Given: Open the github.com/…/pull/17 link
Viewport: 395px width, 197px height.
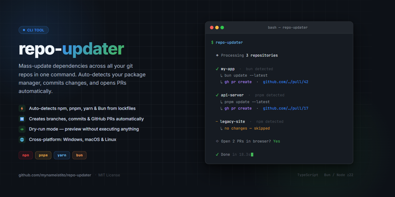Looking at the screenshot, I should tap(286, 108).
